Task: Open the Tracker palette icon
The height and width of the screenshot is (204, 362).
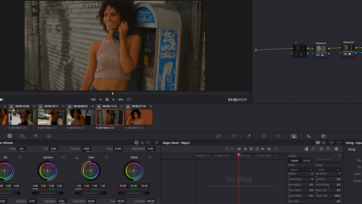Action: click(279, 136)
